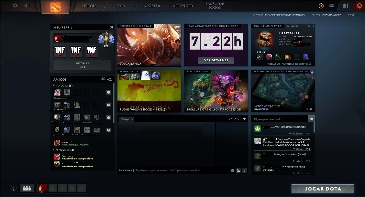The width and height of the screenshot is (365, 197).
Task: Open the Copa de Batalhas feed post
Action: [x=283, y=144]
